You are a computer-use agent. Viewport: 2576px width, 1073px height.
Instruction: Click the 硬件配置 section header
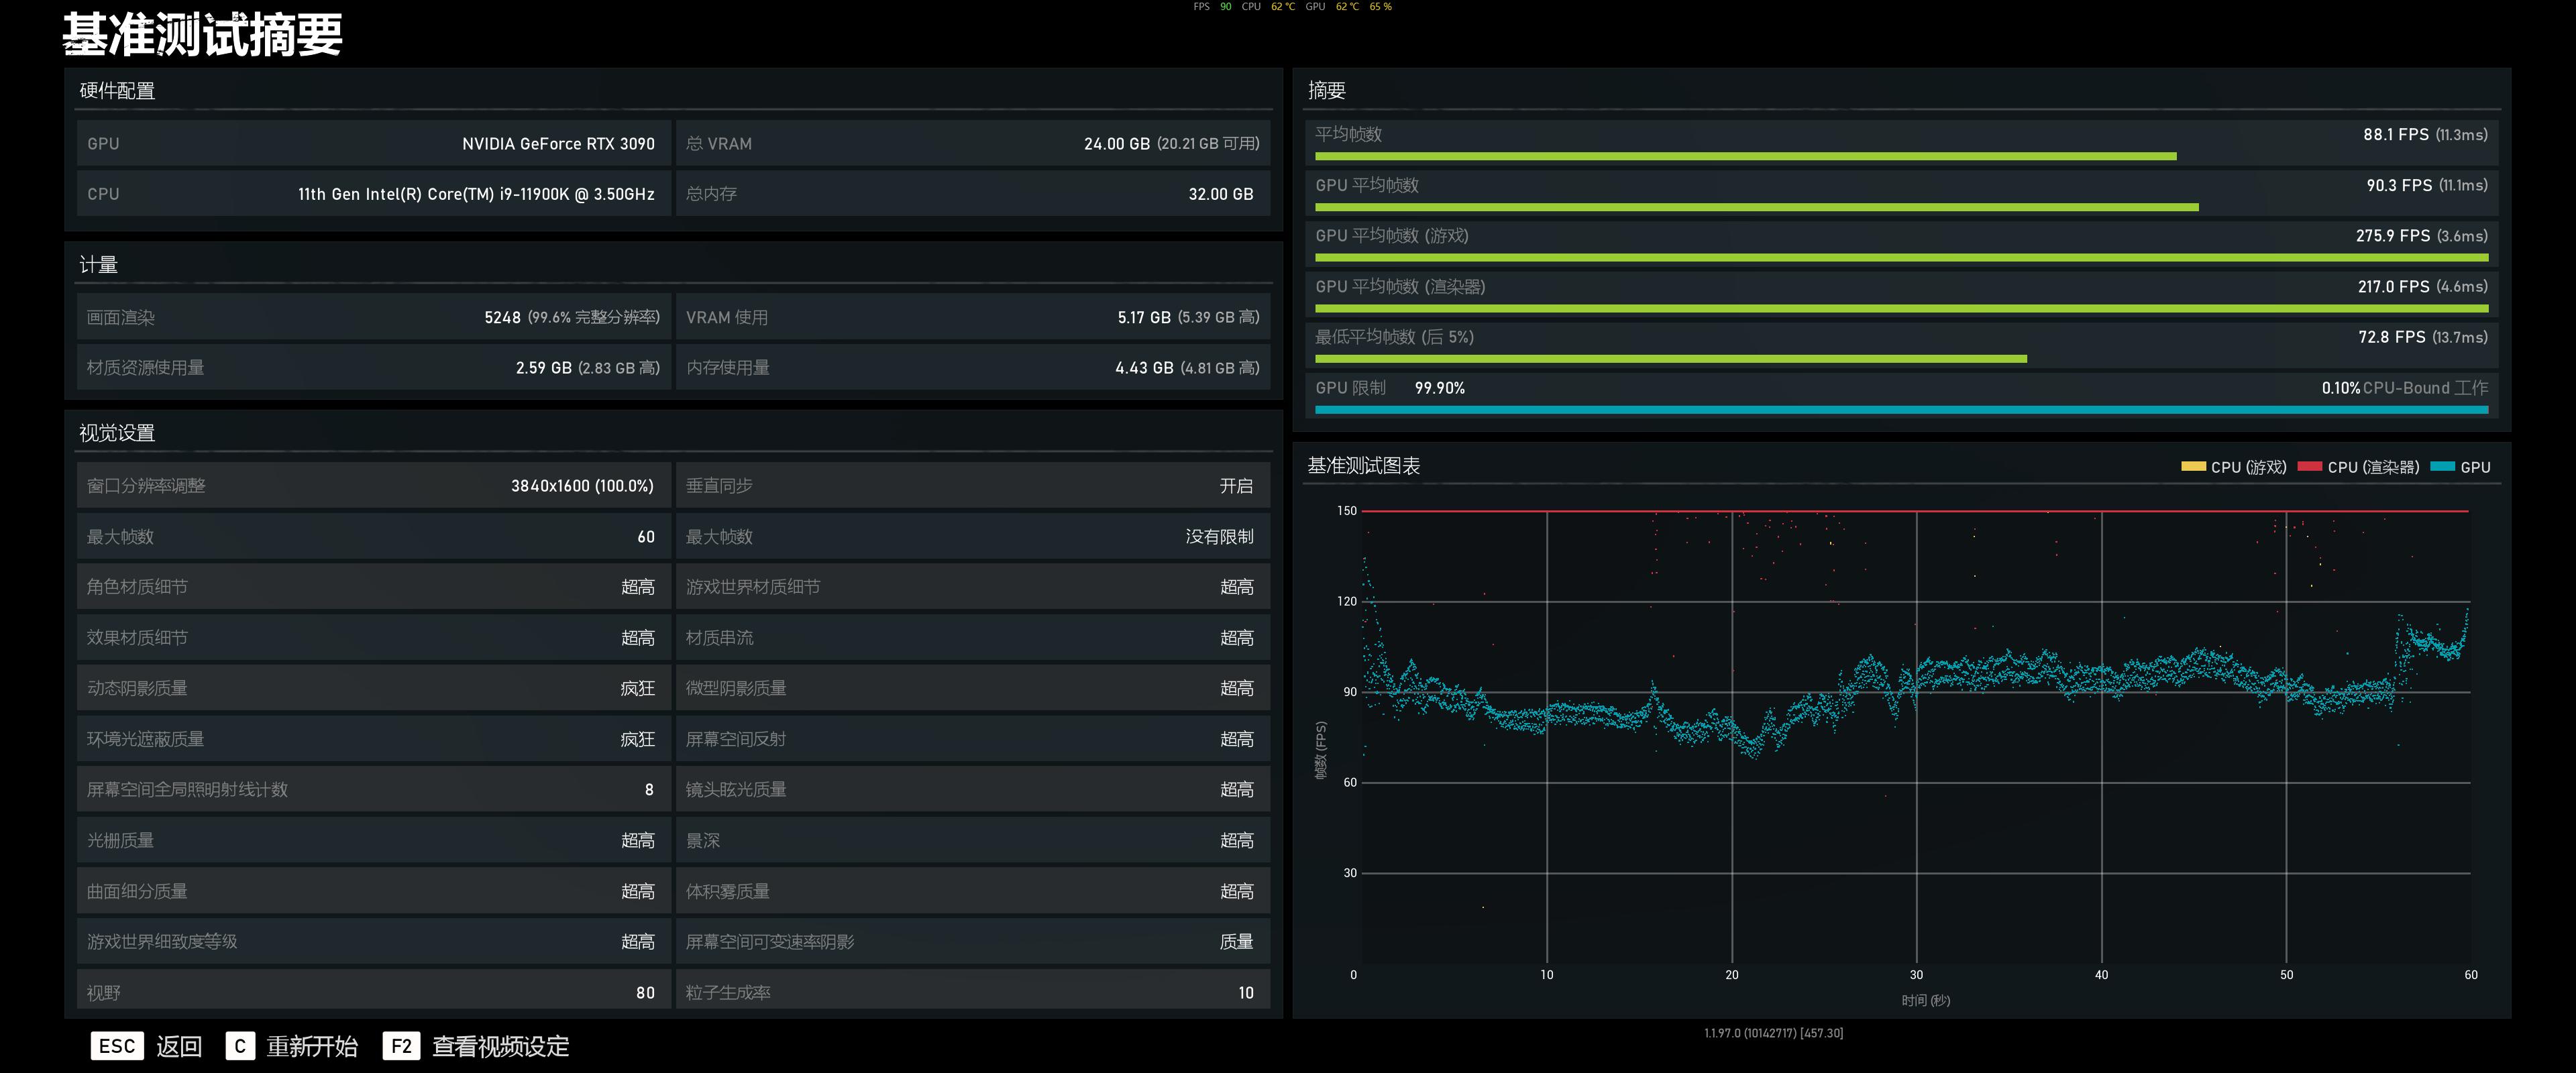point(118,91)
